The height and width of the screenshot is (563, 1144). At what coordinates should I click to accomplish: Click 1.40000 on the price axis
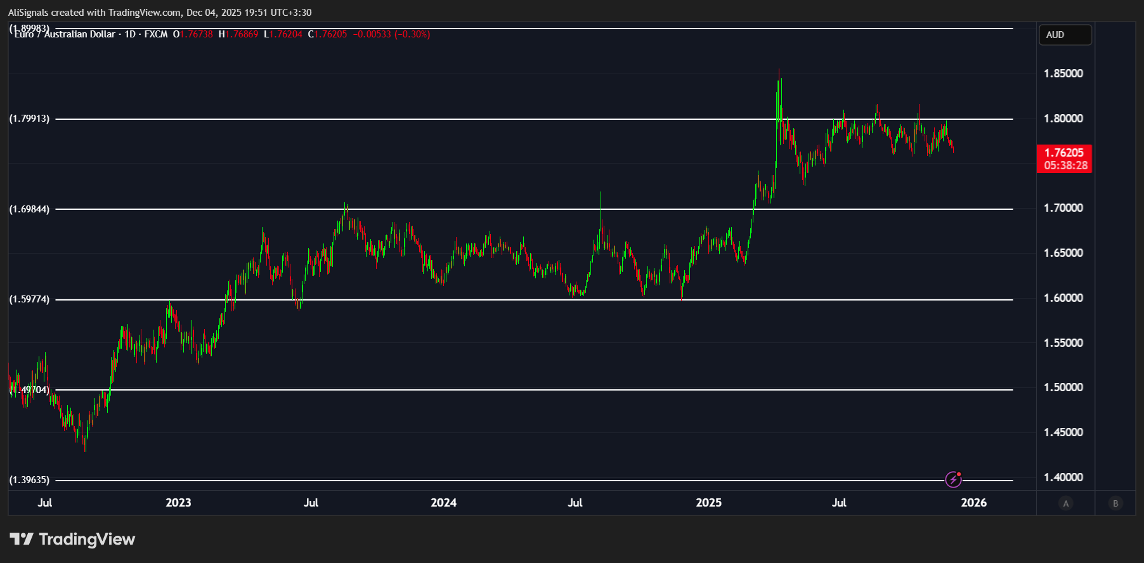click(1063, 477)
